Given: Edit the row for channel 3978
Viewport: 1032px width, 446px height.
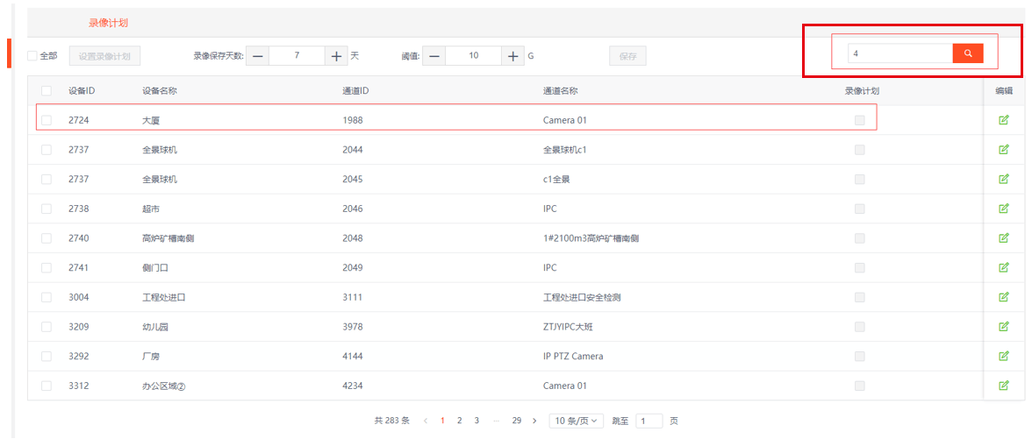Looking at the screenshot, I should [1004, 327].
